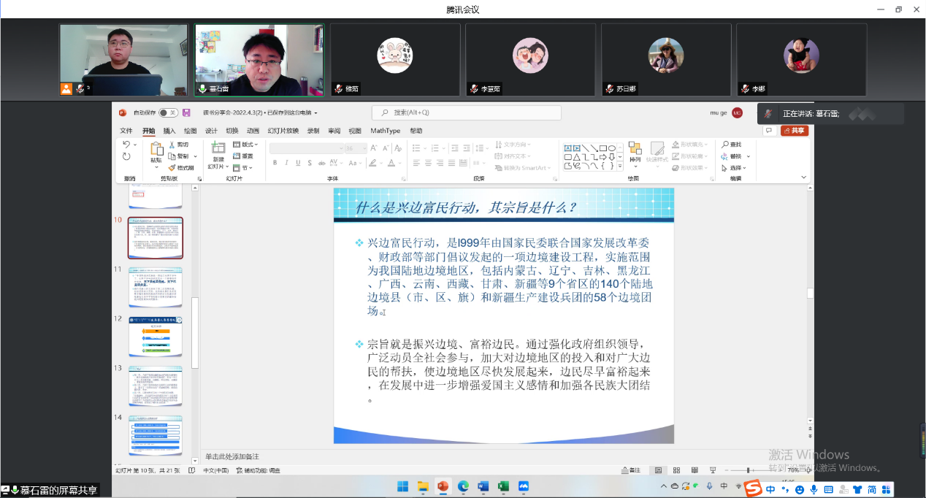
Task: Click the add notes text area
Action: 438,456
